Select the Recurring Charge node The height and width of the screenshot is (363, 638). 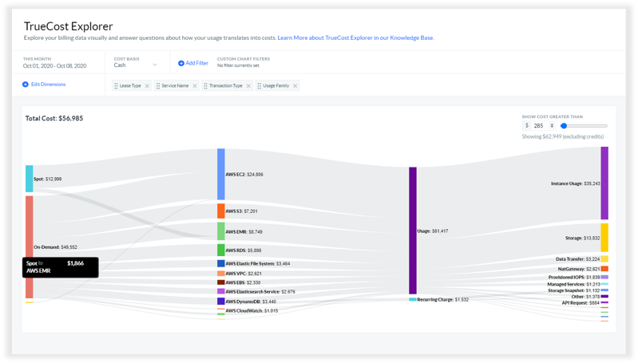tap(413, 299)
